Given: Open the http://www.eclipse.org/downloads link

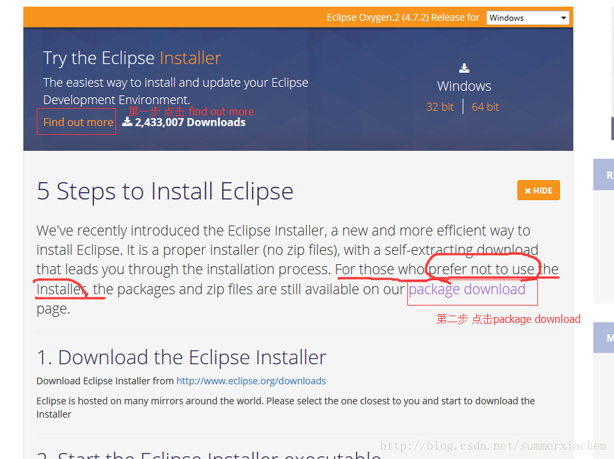Looking at the screenshot, I should tap(251, 380).
